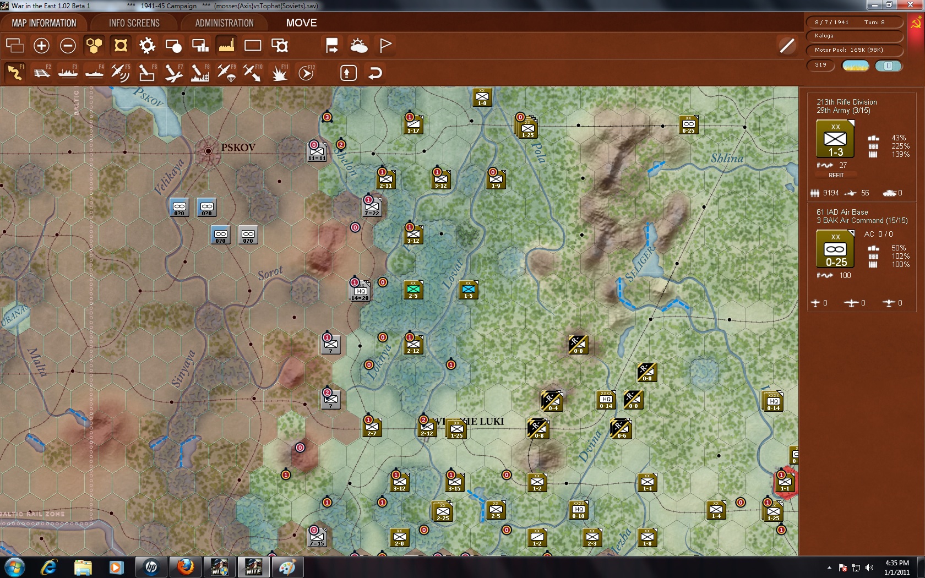Screen dimensions: 925x578
Task: Open Internet Explorer from the taskbar
Action: 49,566
